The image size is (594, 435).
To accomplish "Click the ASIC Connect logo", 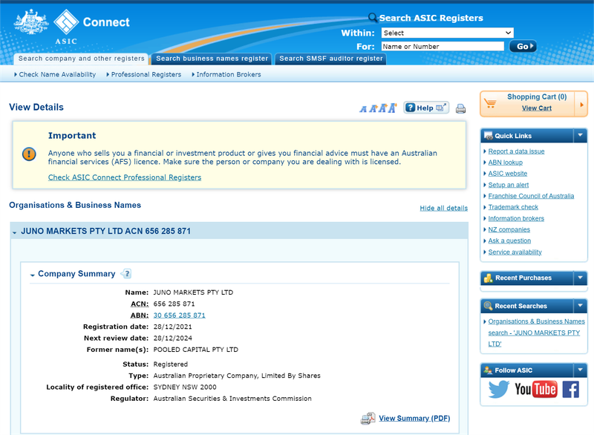I will 91,26.
